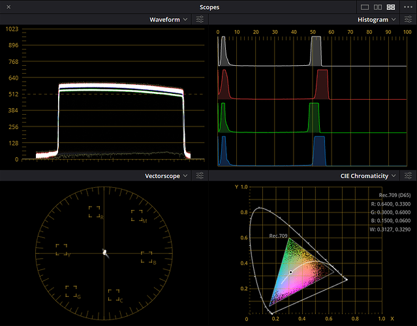Image resolution: width=417 pixels, height=326 pixels.
Task: Switch to four-up scope layout view
Action: click(x=391, y=7)
